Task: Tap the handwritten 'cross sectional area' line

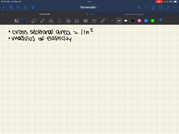Action: coord(51,32)
